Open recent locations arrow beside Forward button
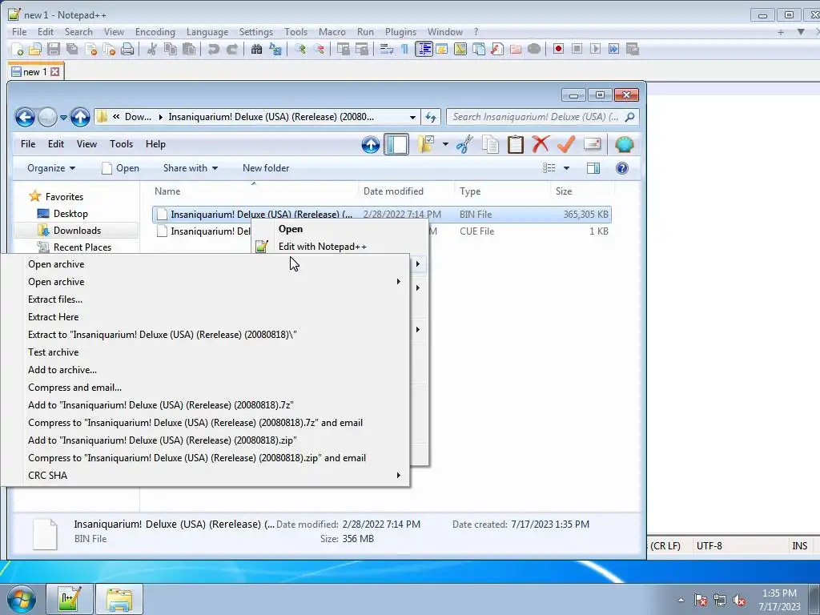 pos(63,117)
